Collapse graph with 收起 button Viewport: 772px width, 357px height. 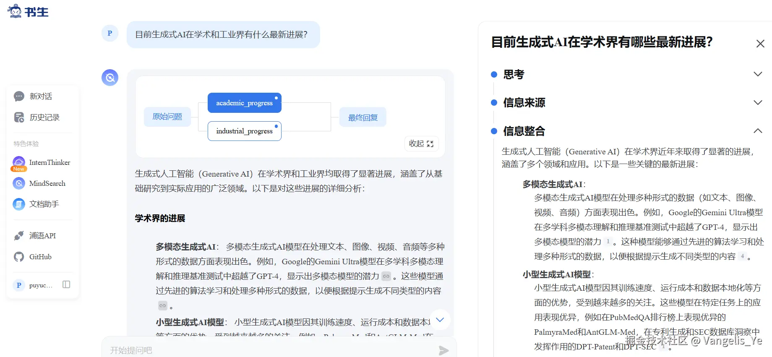click(421, 143)
